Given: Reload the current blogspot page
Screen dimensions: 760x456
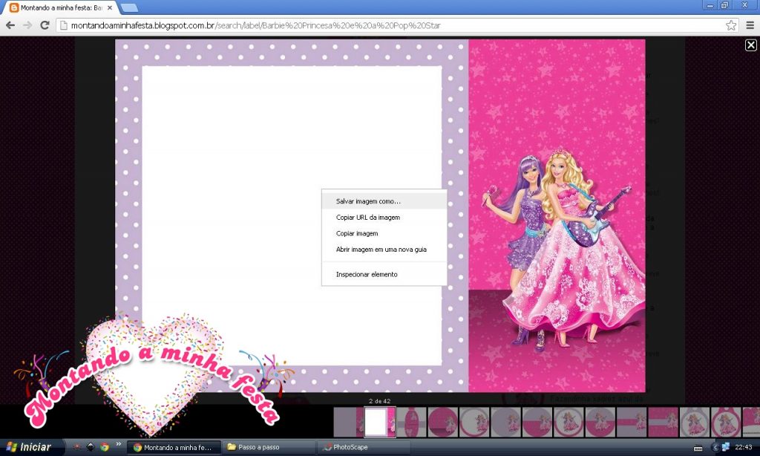Looking at the screenshot, I should (x=45, y=25).
